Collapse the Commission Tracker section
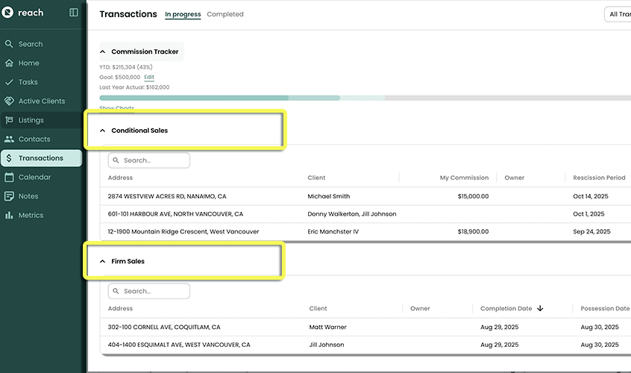This screenshot has width=631, height=373. (103, 52)
